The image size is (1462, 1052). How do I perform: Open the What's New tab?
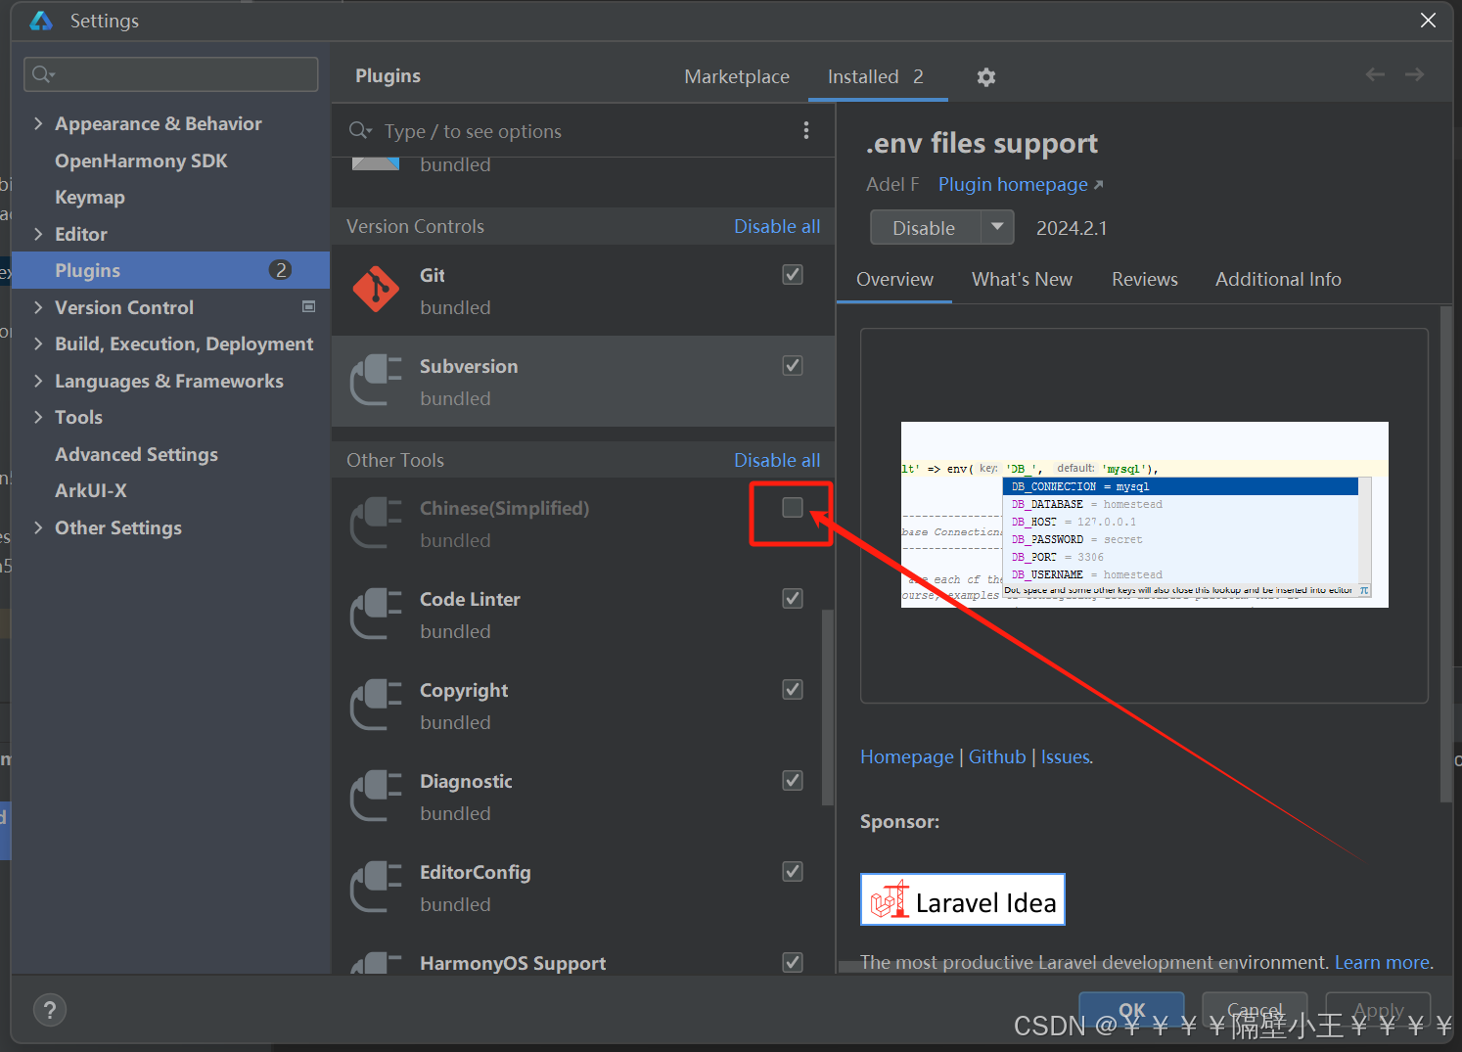[1022, 279]
